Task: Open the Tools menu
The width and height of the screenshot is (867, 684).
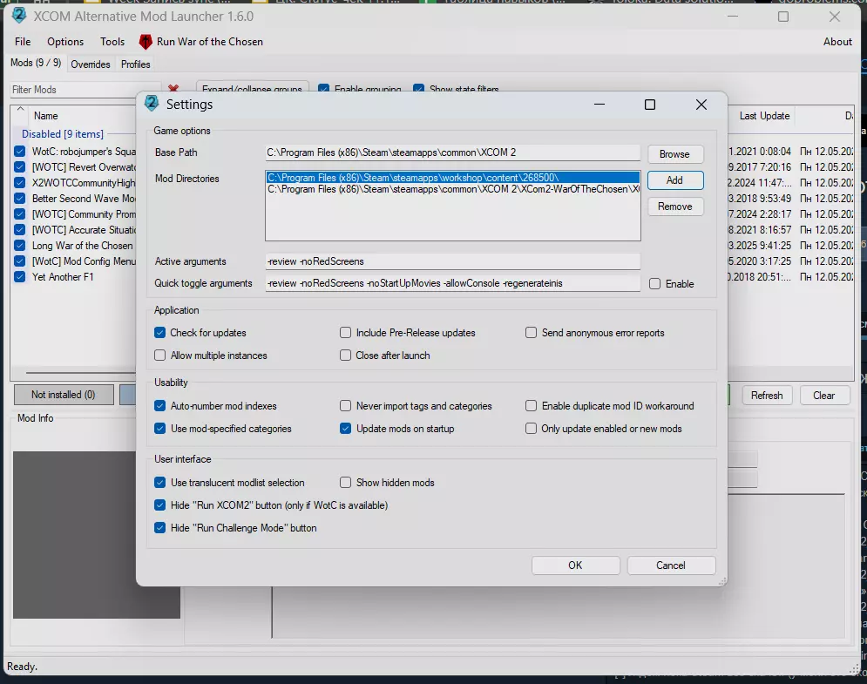Action: 112,42
